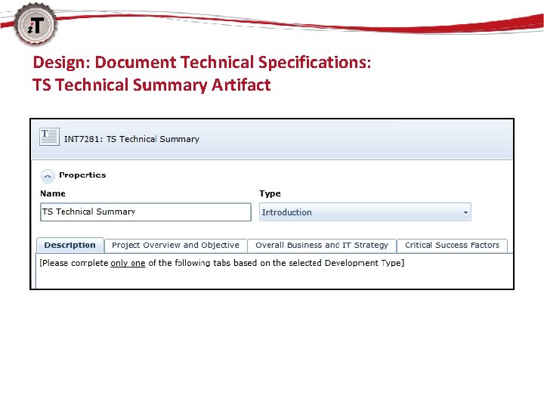The image size is (544, 408).
Task: Open the Project Overview and Objective tab
Action: (175, 246)
